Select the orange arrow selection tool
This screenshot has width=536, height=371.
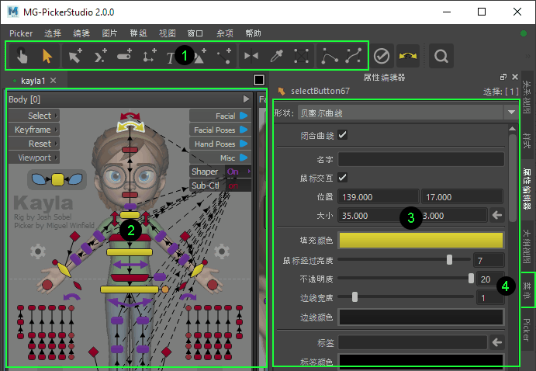pos(47,55)
